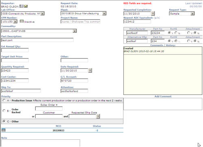Click the Alternative Mfgr name field

click(137, 41)
